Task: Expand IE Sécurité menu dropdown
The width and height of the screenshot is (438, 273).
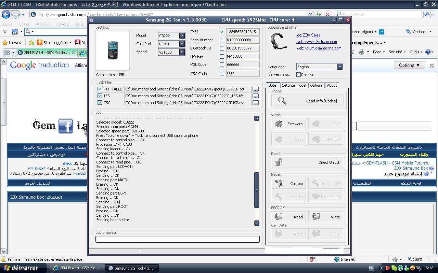Action: 397,52
